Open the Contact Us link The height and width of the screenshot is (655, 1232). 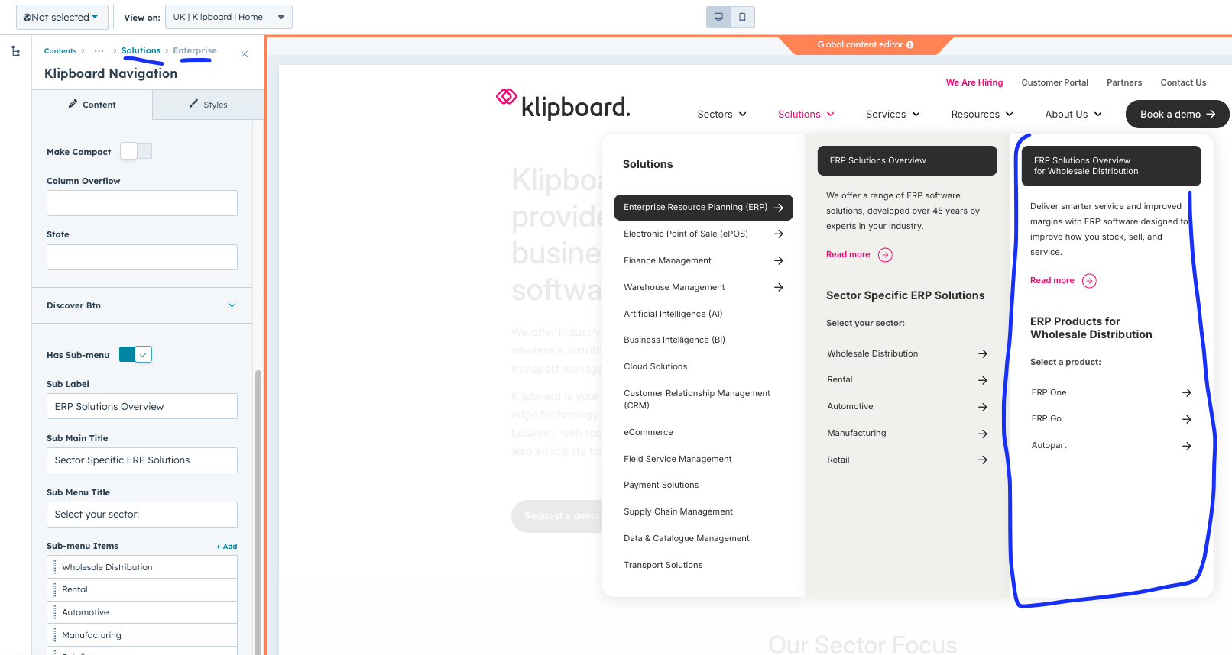point(1183,82)
